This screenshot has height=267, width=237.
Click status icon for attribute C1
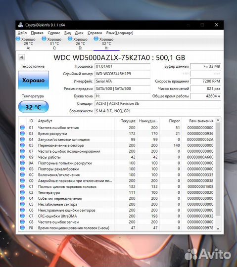click(x=22, y=186)
